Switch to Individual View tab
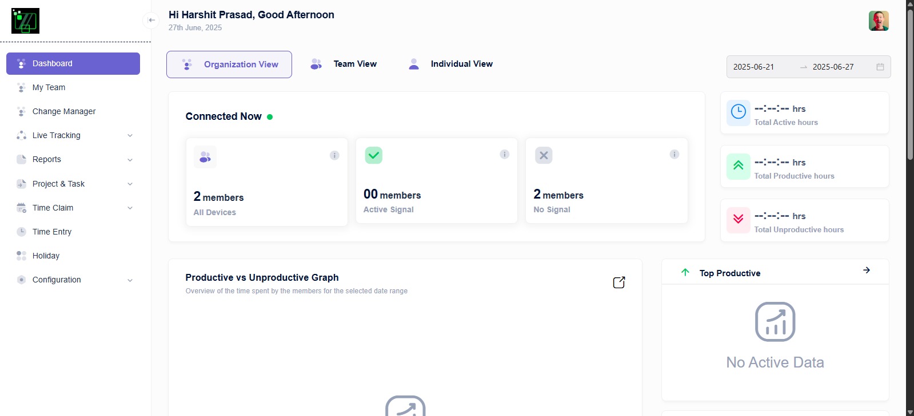 (x=450, y=64)
